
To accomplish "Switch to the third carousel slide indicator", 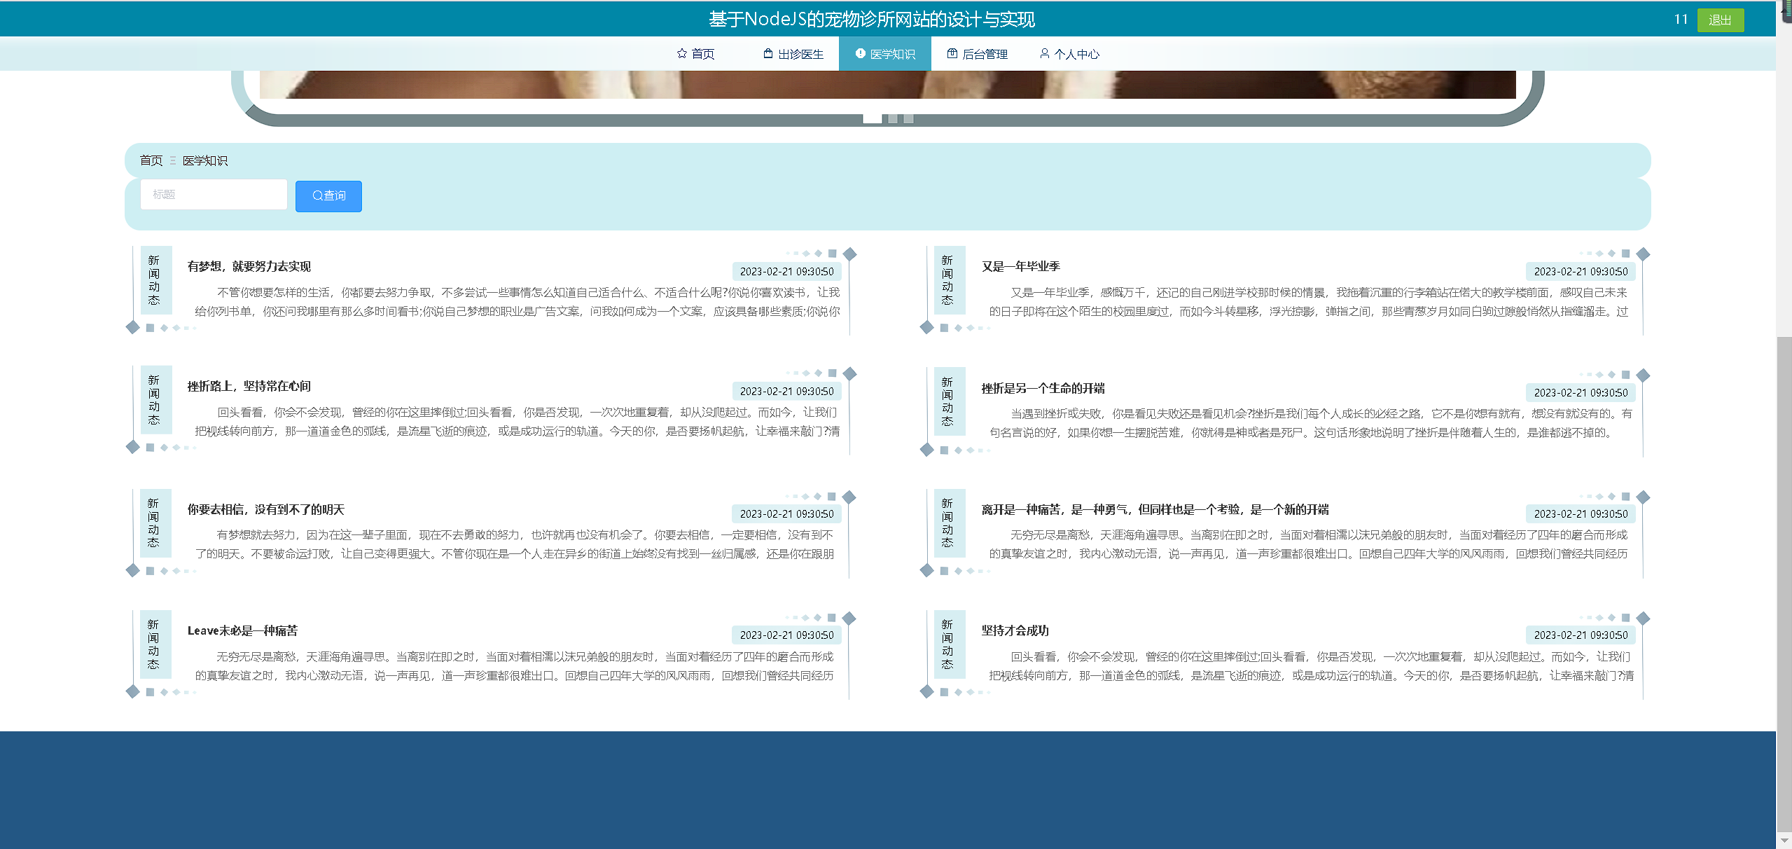I will pos(908,118).
